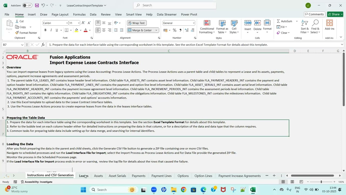The image size is (346, 195).
Task: Toggle middle vertical alignment
Action: [104, 23]
